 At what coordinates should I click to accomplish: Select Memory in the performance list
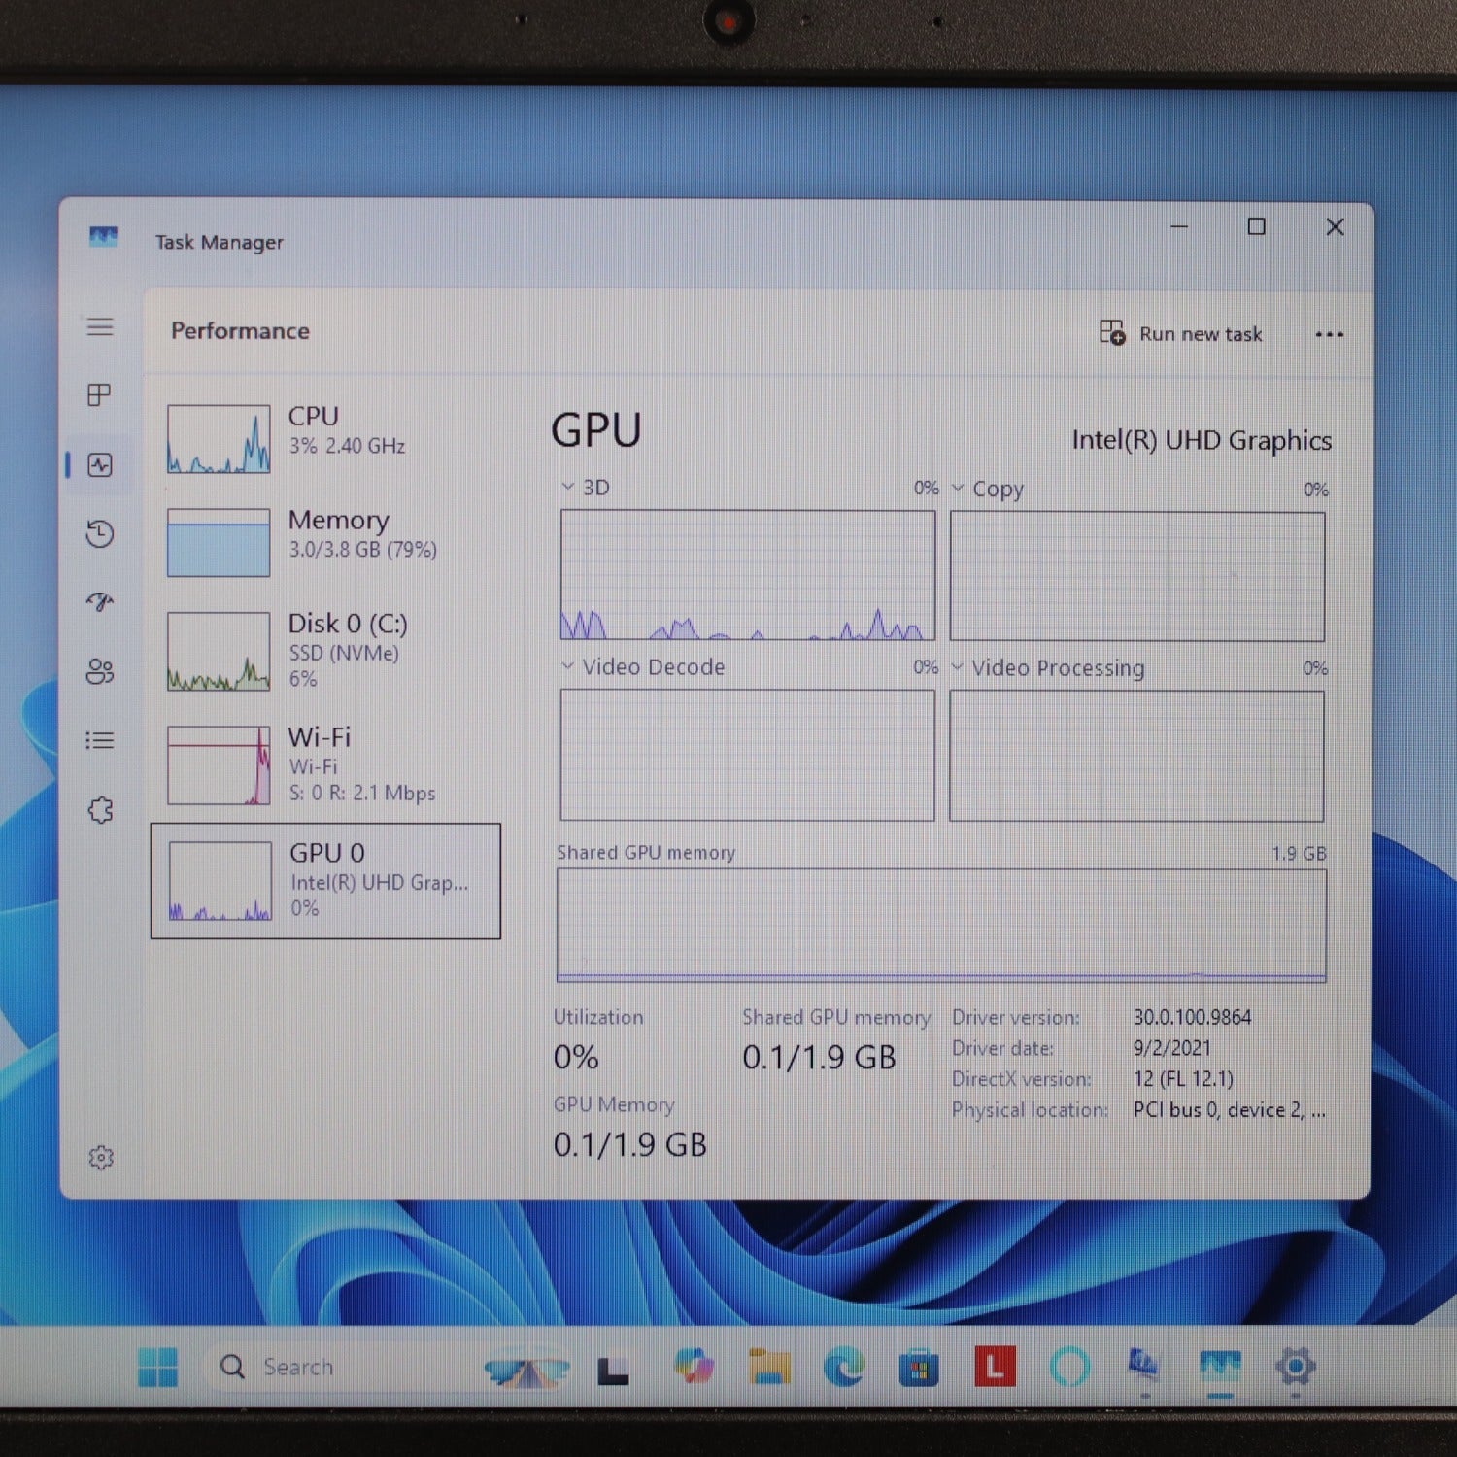pyautogui.click(x=325, y=542)
